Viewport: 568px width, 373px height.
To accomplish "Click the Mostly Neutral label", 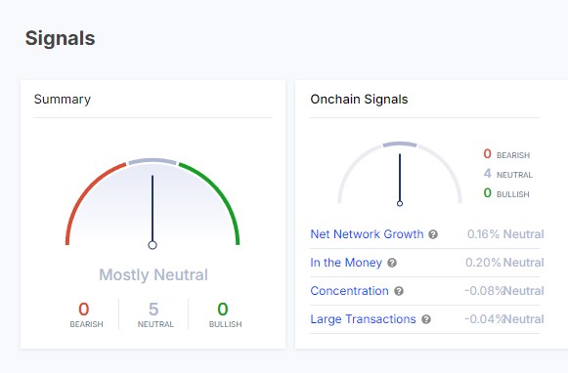I will [153, 274].
